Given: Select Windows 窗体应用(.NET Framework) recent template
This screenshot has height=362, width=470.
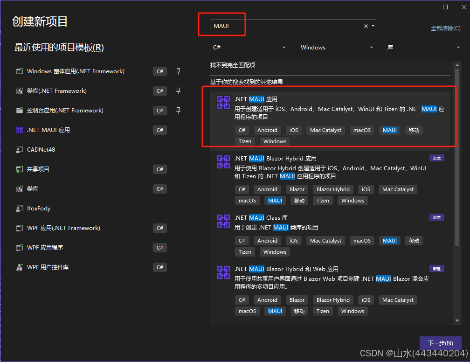Looking at the screenshot, I should (x=76, y=71).
